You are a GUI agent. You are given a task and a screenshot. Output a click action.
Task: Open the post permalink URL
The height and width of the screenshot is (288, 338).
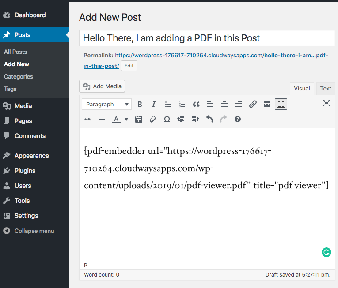[205, 60]
